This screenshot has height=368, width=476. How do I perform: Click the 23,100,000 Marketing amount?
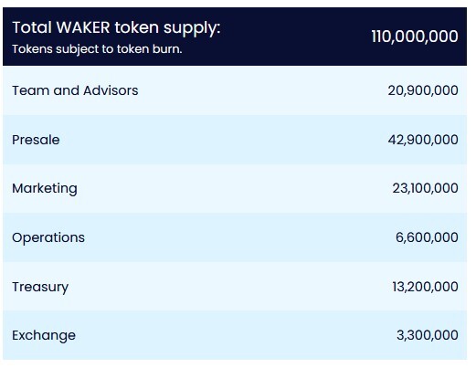[425, 188]
